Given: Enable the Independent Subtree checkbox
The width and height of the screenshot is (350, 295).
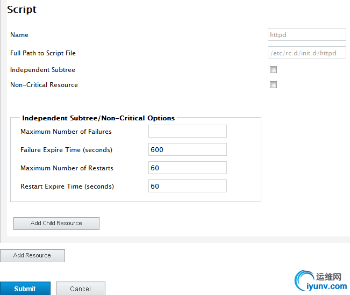Looking at the screenshot, I should coord(273,70).
